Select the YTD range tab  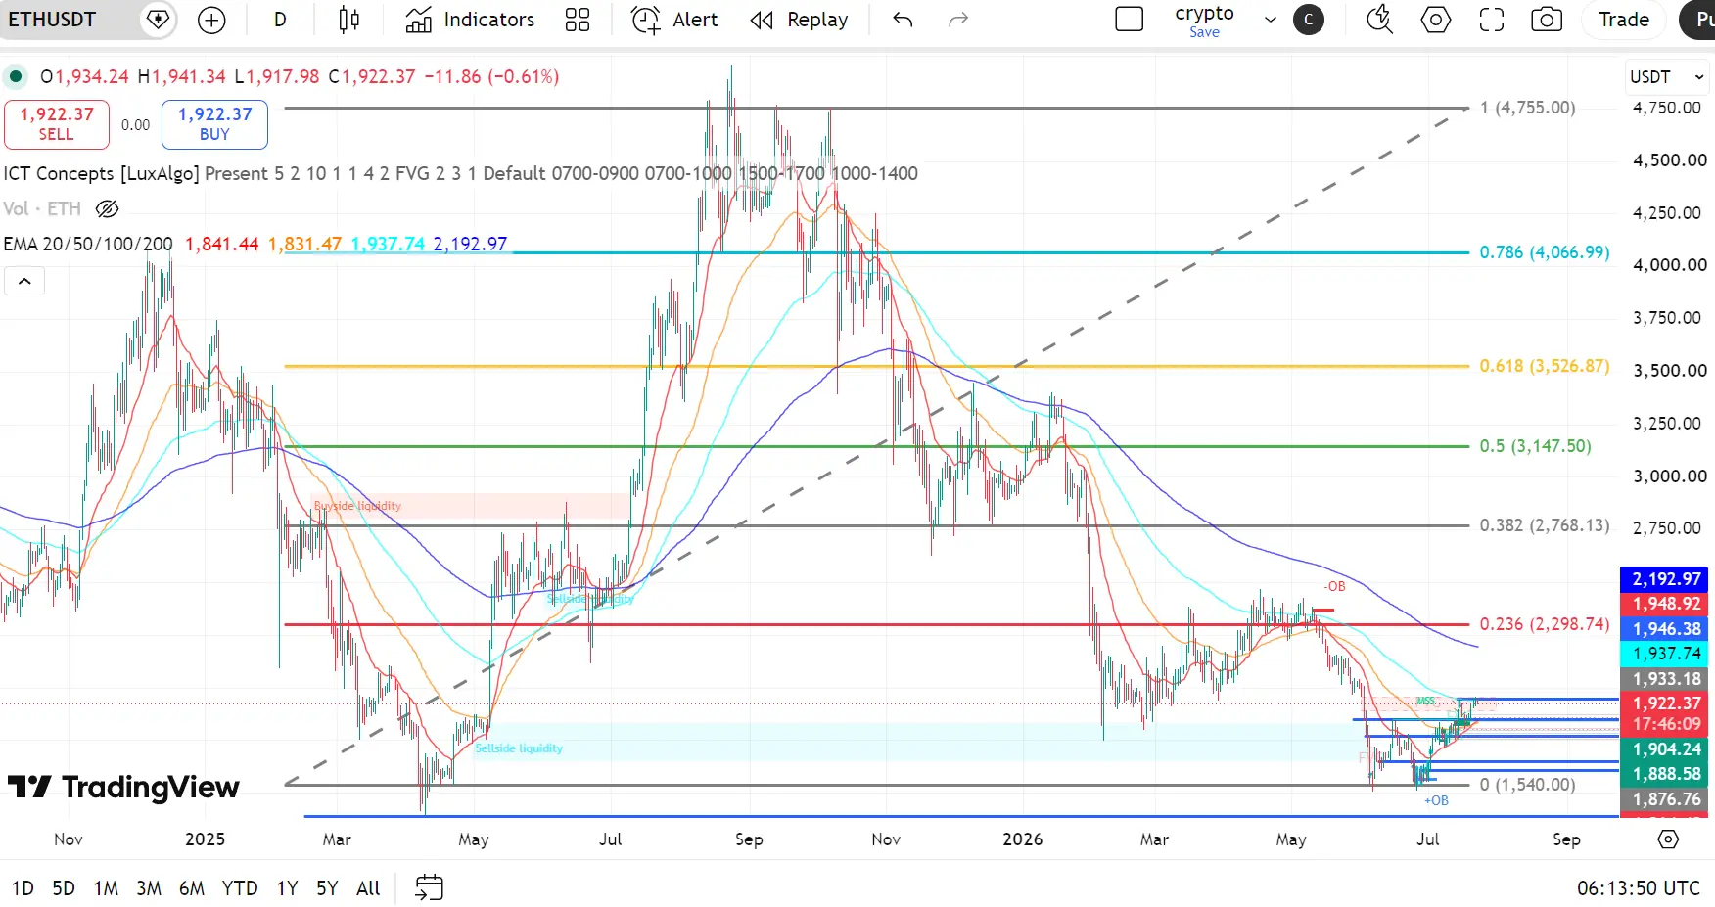tap(240, 888)
